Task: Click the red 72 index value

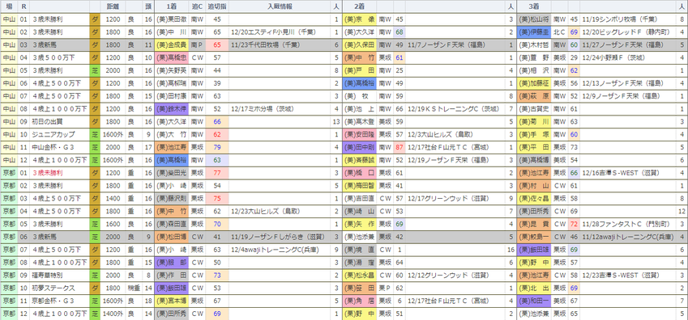Action: click(x=574, y=224)
